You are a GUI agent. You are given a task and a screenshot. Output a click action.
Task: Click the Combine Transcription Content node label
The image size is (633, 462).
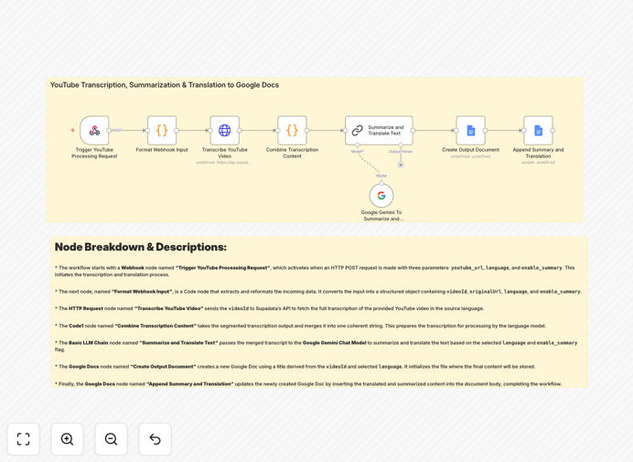[x=293, y=153]
